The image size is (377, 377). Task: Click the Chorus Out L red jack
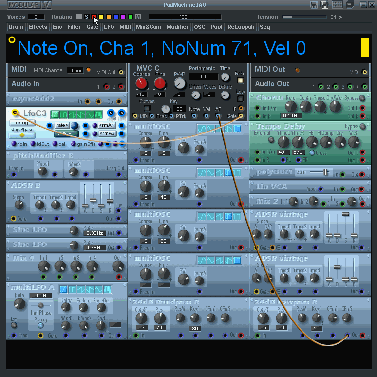point(362,108)
